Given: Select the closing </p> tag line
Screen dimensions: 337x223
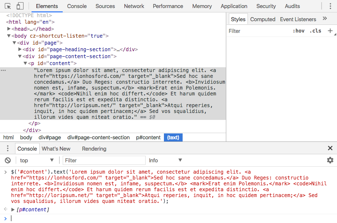Looking at the screenshot, I should point(34,123).
